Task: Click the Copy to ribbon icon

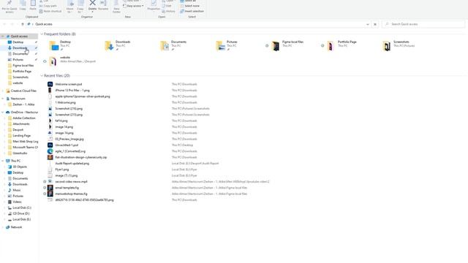Action: pos(80,7)
